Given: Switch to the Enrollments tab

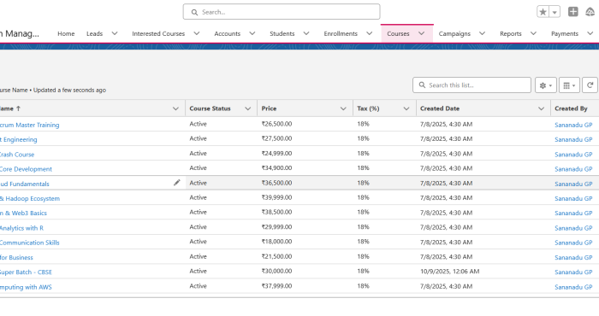Looking at the screenshot, I should (341, 33).
